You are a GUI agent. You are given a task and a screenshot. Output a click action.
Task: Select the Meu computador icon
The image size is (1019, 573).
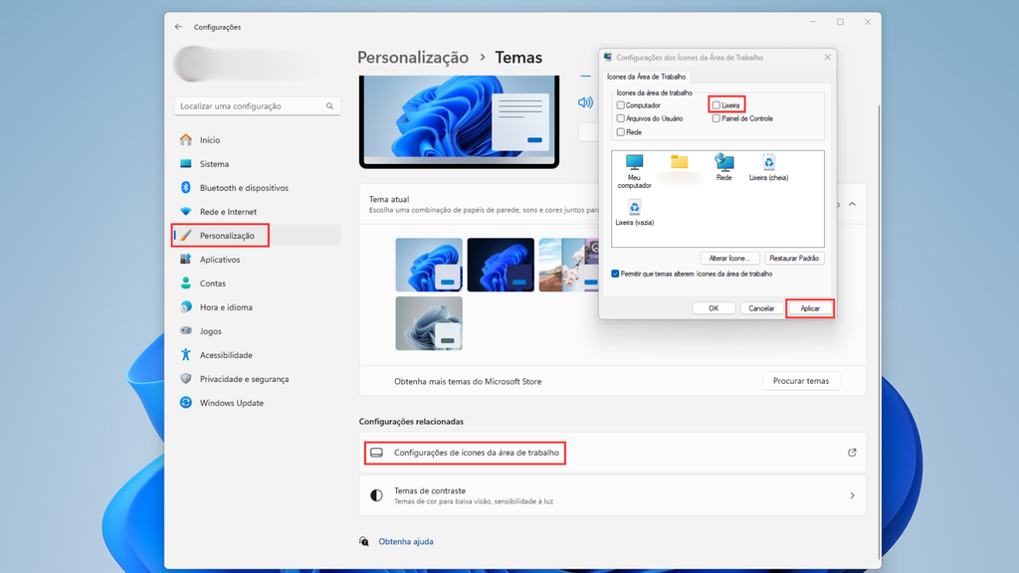point(634,171)
